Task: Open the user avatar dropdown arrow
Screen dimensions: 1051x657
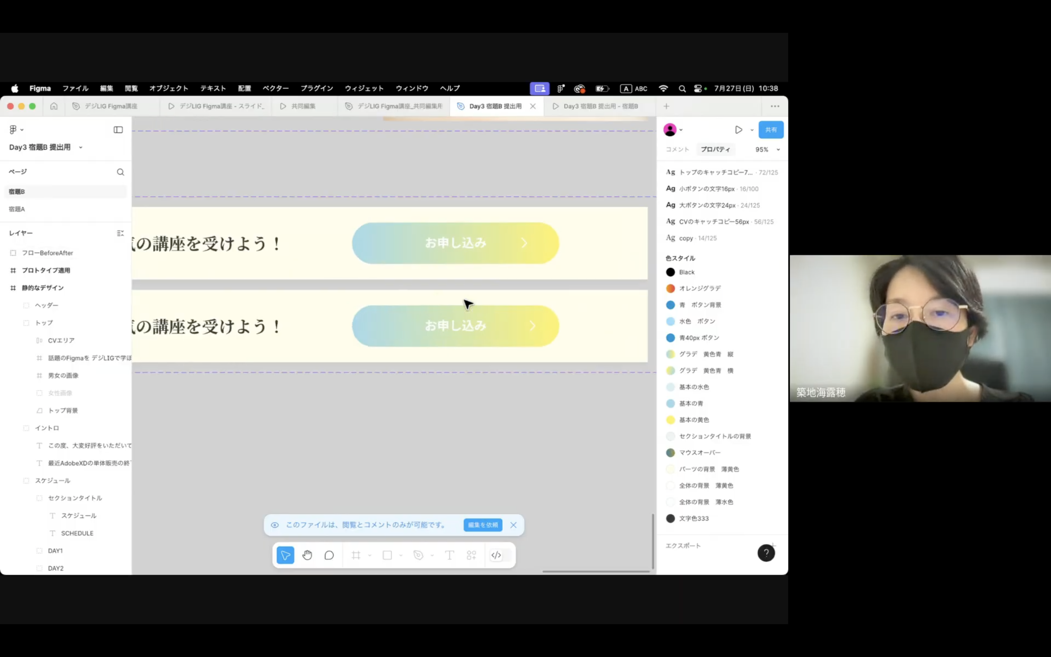Action: click(x=681, y=130)
